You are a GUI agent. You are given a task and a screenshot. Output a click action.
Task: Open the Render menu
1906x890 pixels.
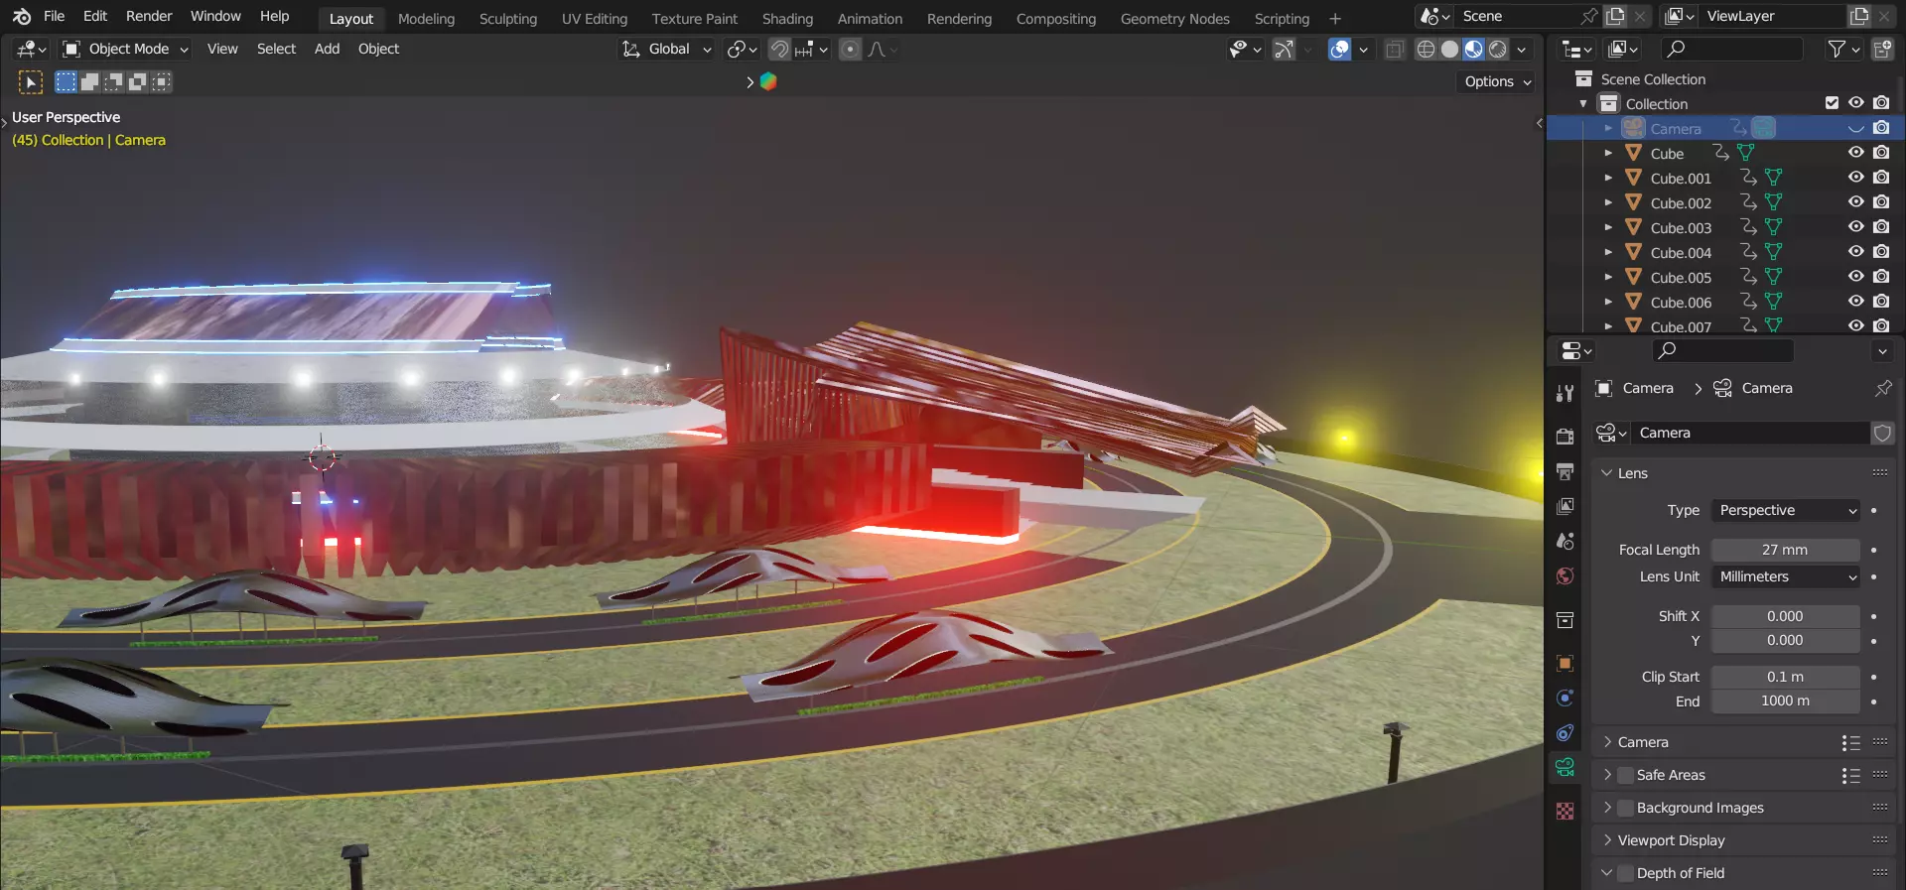coord(149,16)
